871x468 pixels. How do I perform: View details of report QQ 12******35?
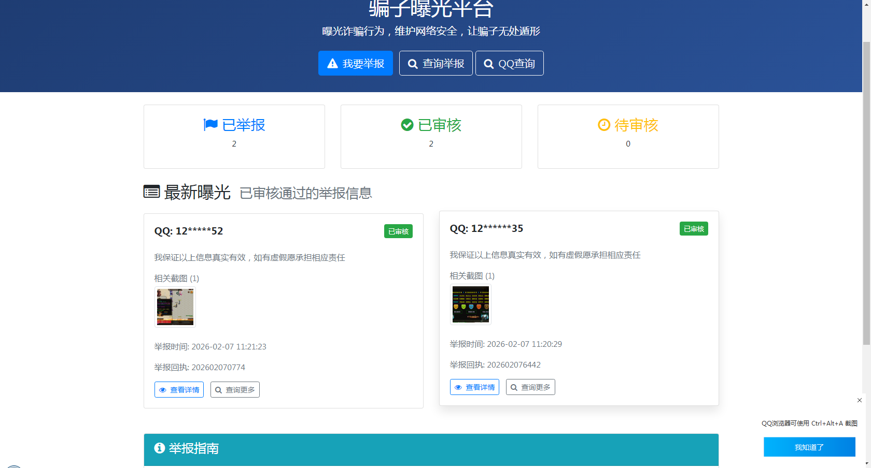(x=474, y=387)
